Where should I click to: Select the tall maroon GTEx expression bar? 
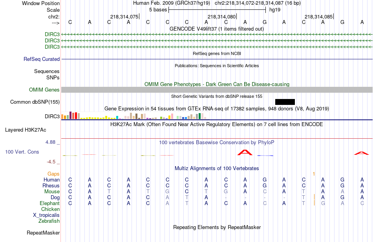[70, 115]
